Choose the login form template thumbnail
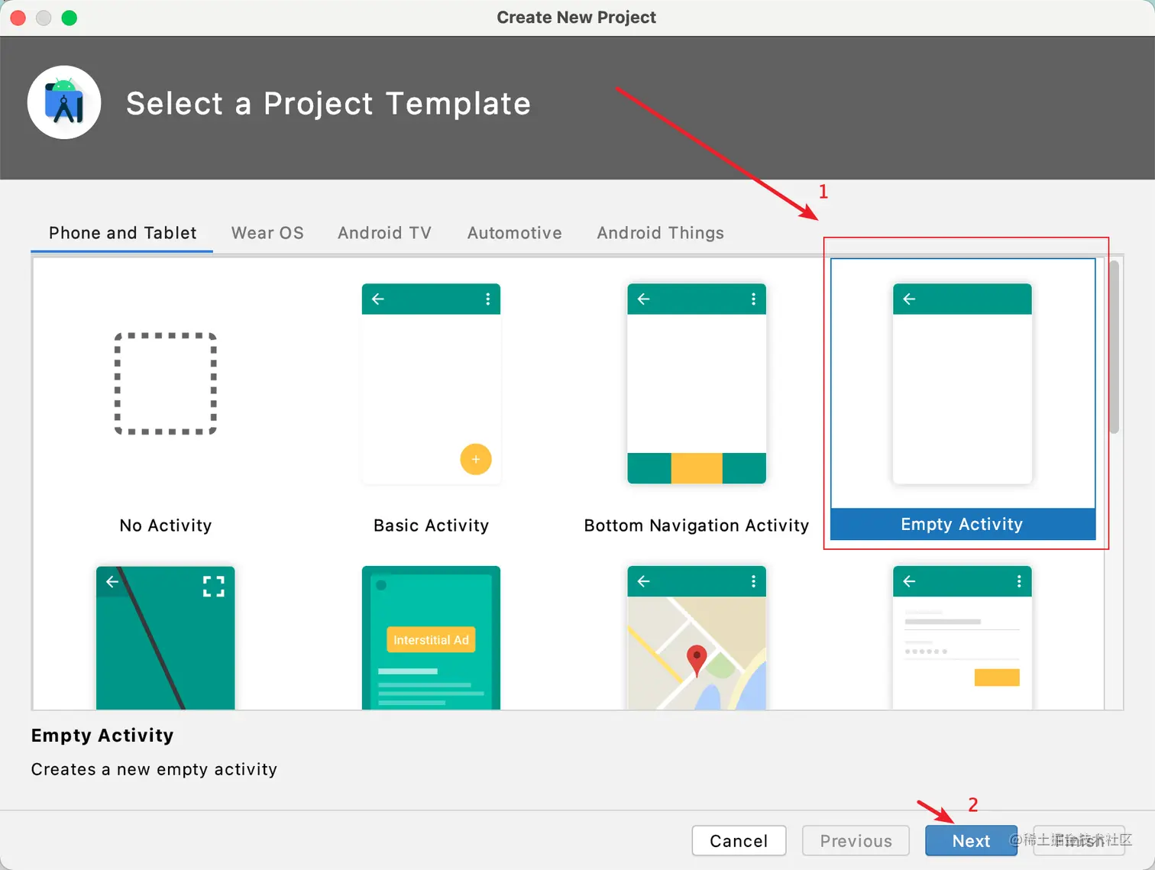Screen dimensions: 1155x870 [962, 638]
